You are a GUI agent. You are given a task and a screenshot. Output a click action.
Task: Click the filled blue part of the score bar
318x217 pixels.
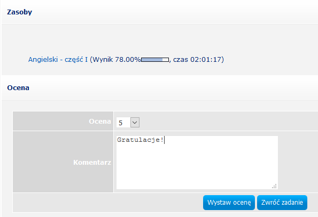[152, 60]
